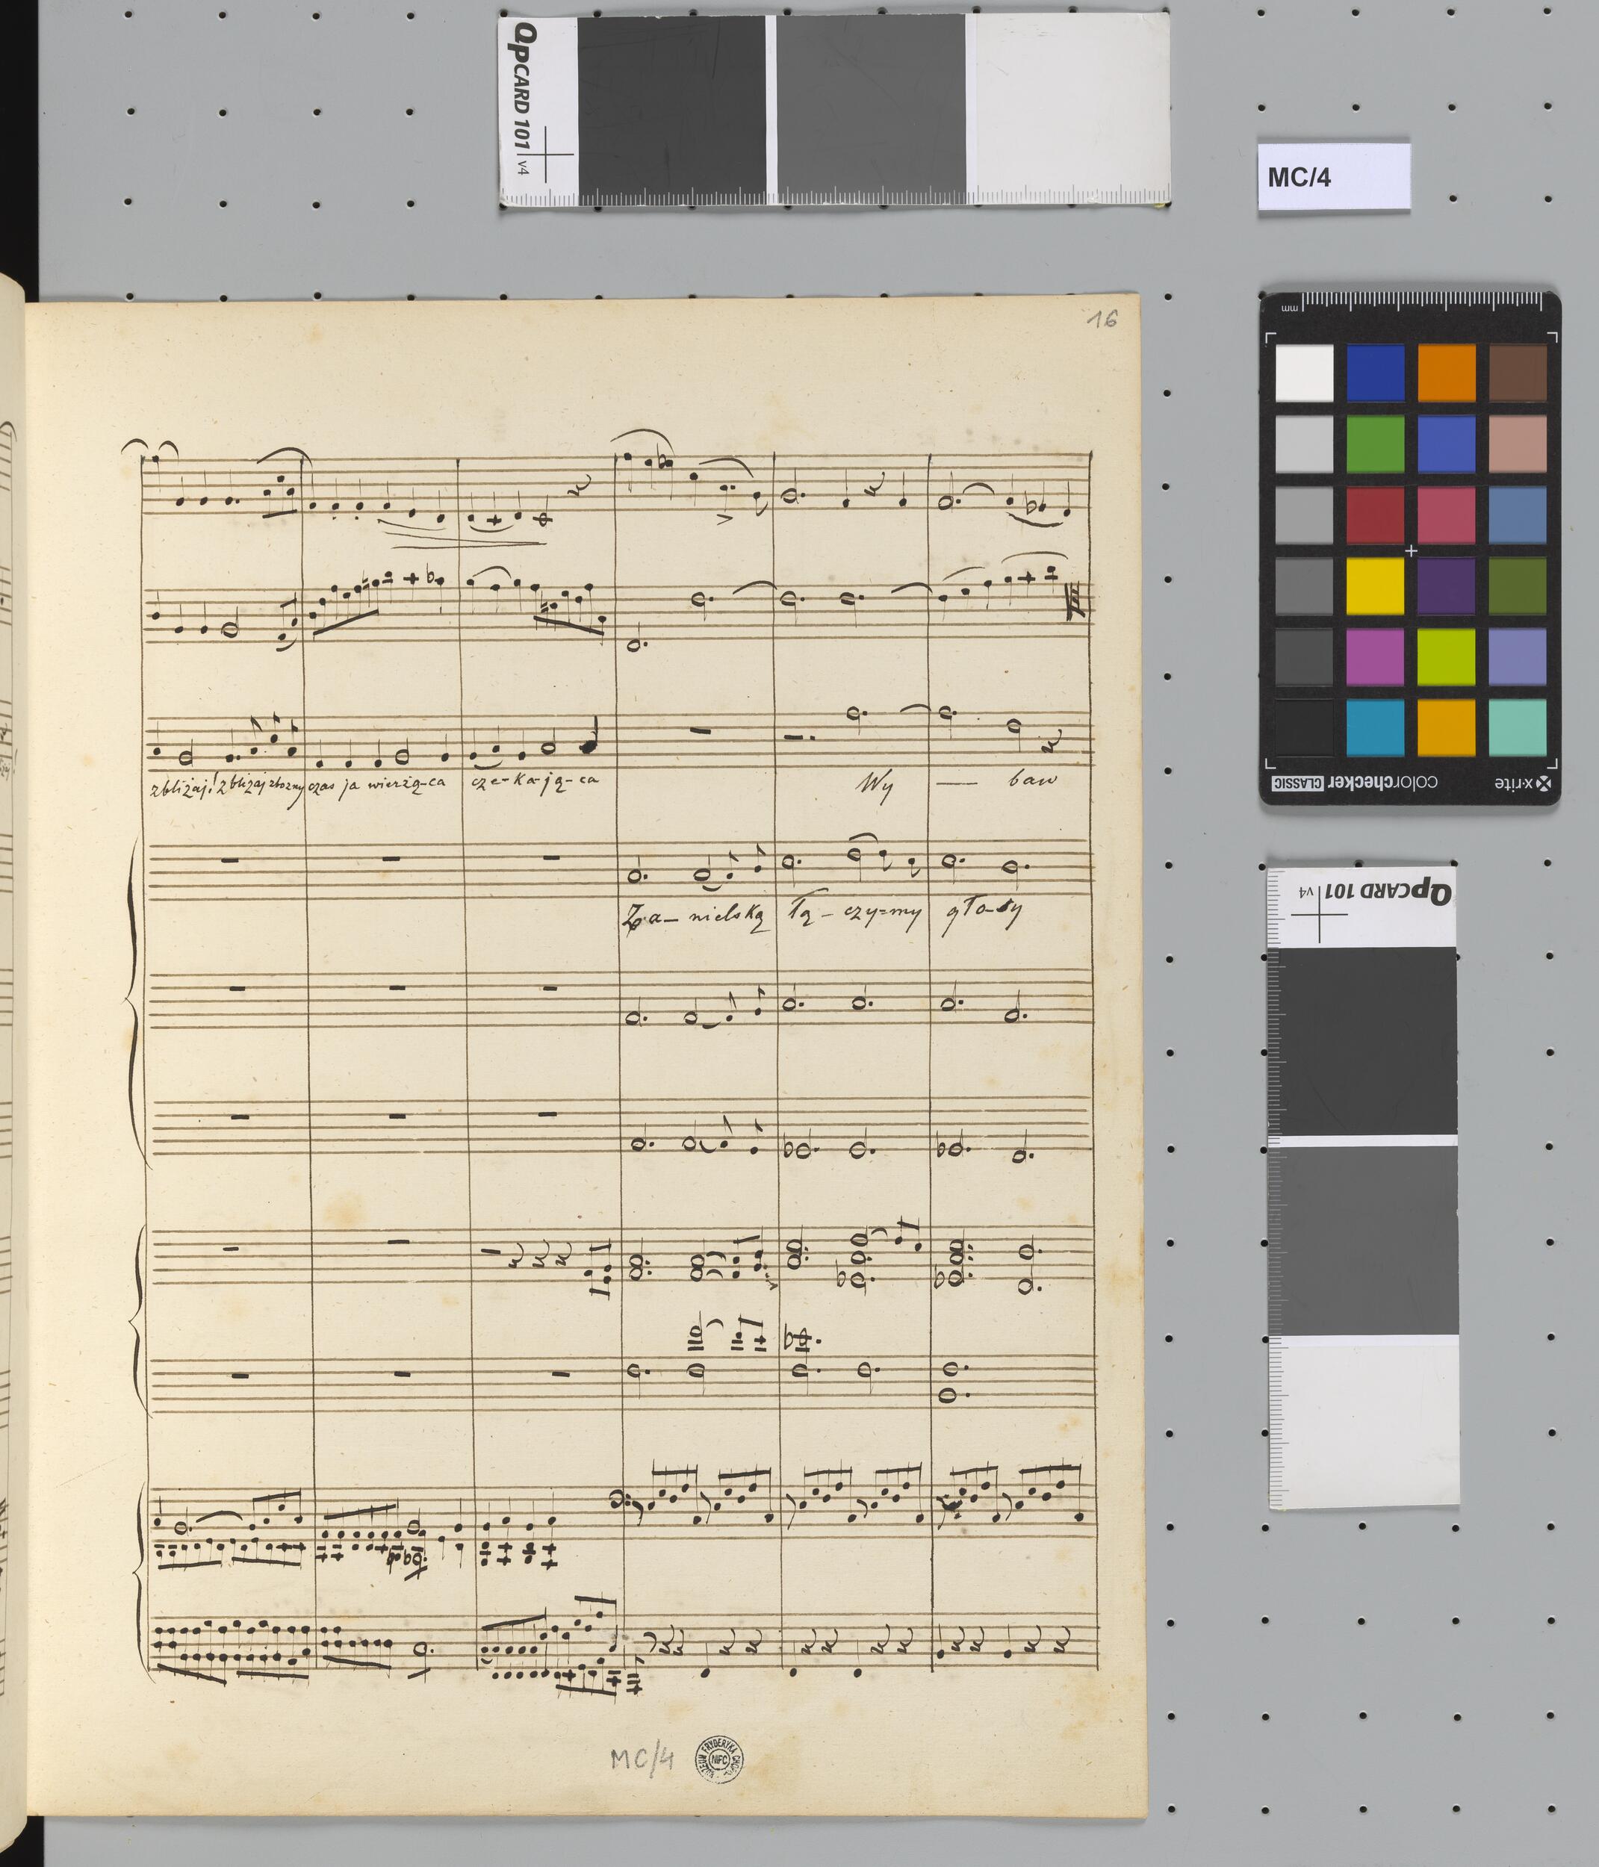Click the yellow patch on the ColorChecker card
The width and height of the screenshot is (1599, 1867).
pyautogui.click(x=1376, y=585)
